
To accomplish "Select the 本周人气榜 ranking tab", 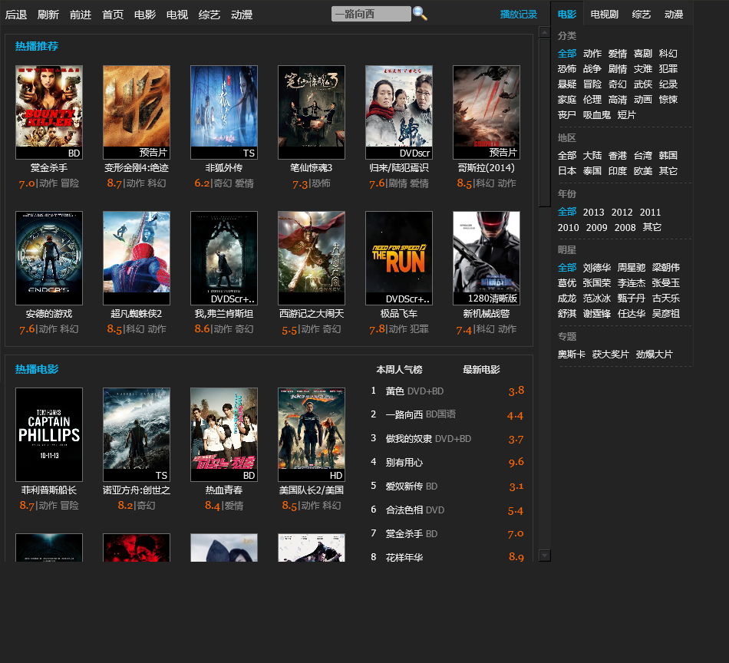I will click(399, 370).
